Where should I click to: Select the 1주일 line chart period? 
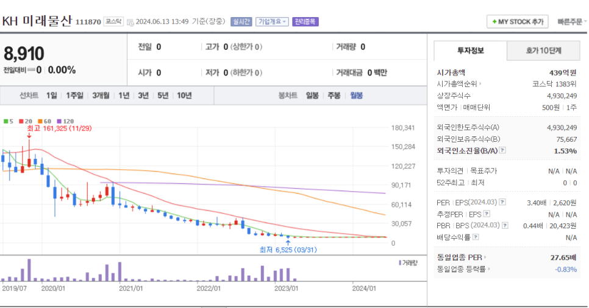click(x=74, y=96)
